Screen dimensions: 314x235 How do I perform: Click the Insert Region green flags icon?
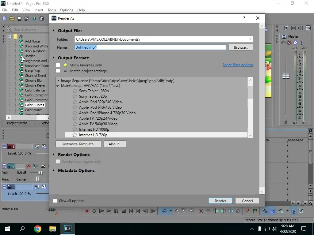click(x=255, y=211)
